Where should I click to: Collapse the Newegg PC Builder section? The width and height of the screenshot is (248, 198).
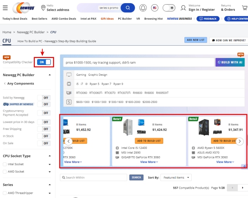[x=50, y=75]
